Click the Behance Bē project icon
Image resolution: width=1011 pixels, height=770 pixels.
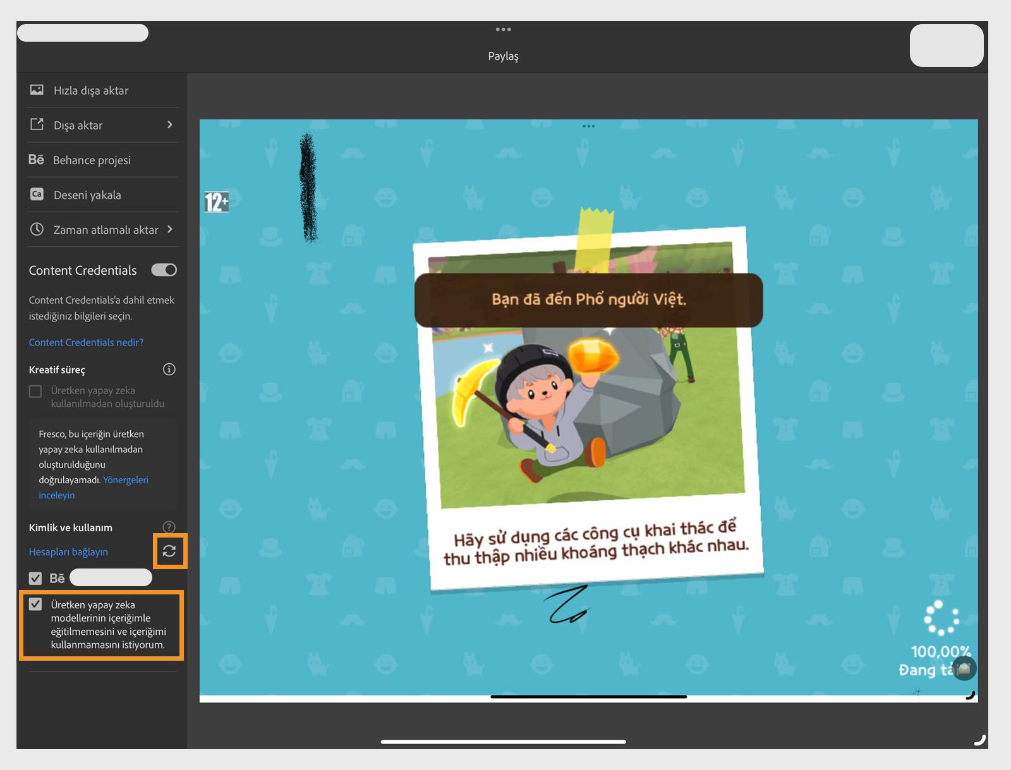coord(36,159)
